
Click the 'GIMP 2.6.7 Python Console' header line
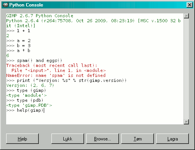[x=40, y=16]
